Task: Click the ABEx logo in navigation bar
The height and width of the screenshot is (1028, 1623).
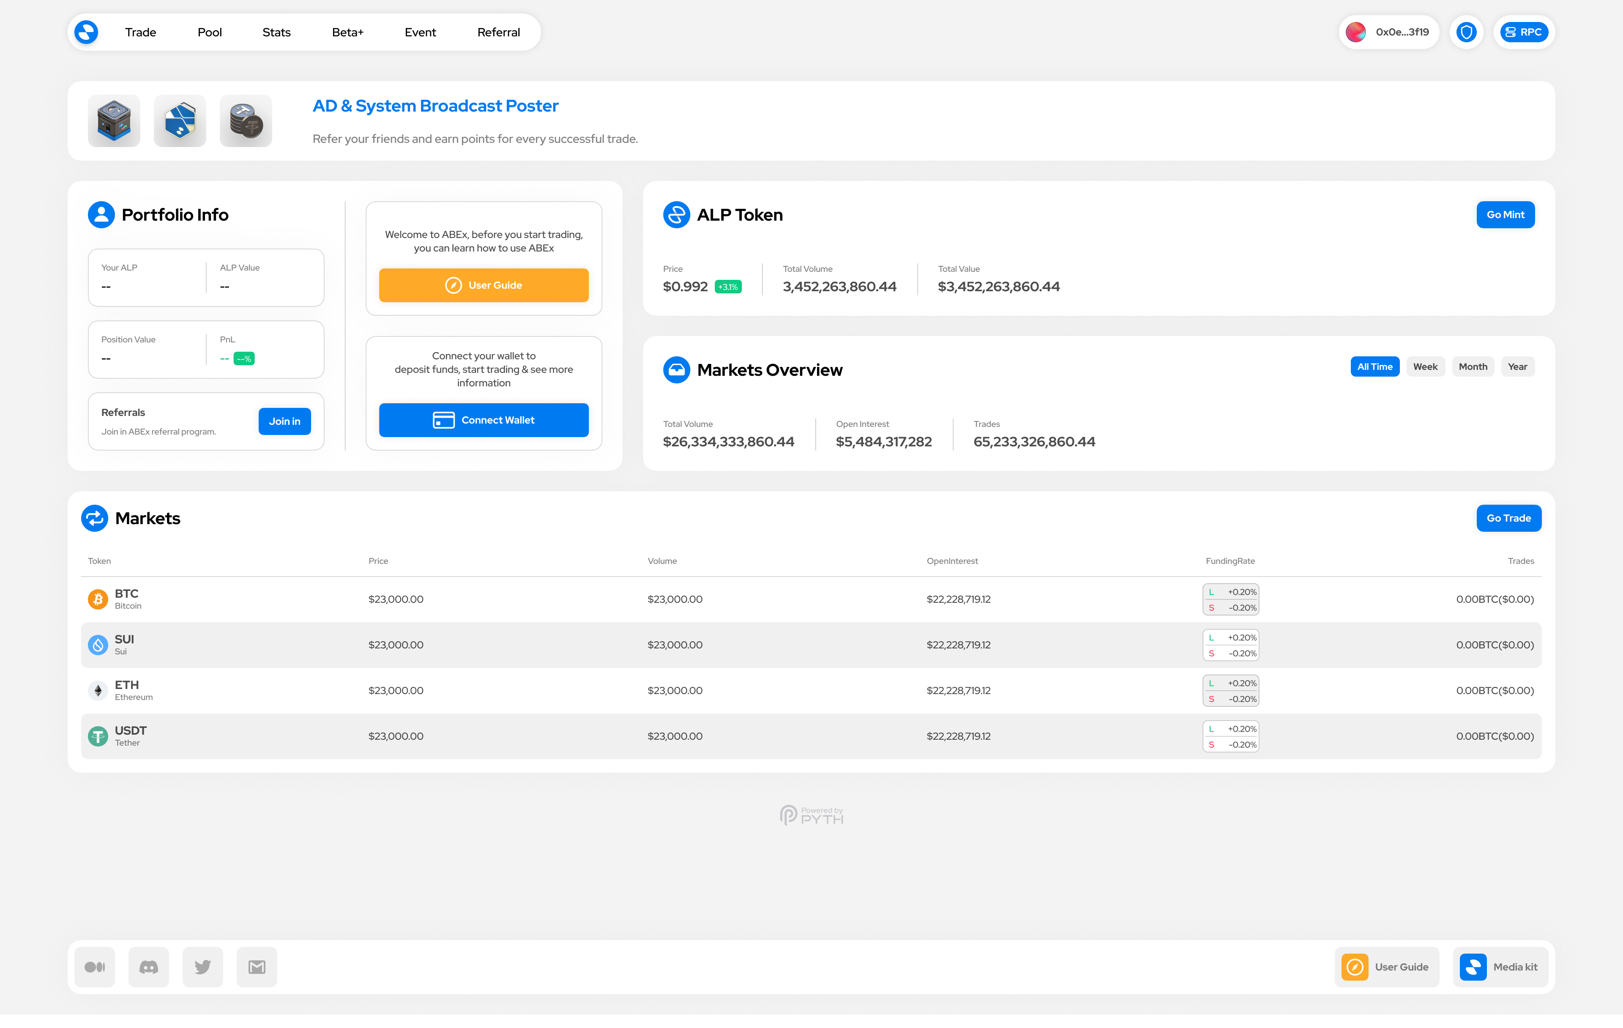Action: click(86, 33)
